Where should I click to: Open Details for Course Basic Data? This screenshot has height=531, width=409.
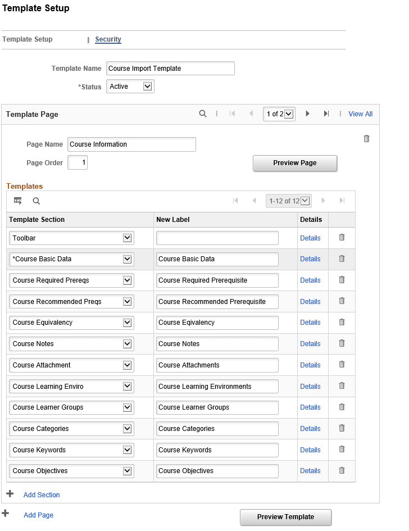[x=310, y=258]
